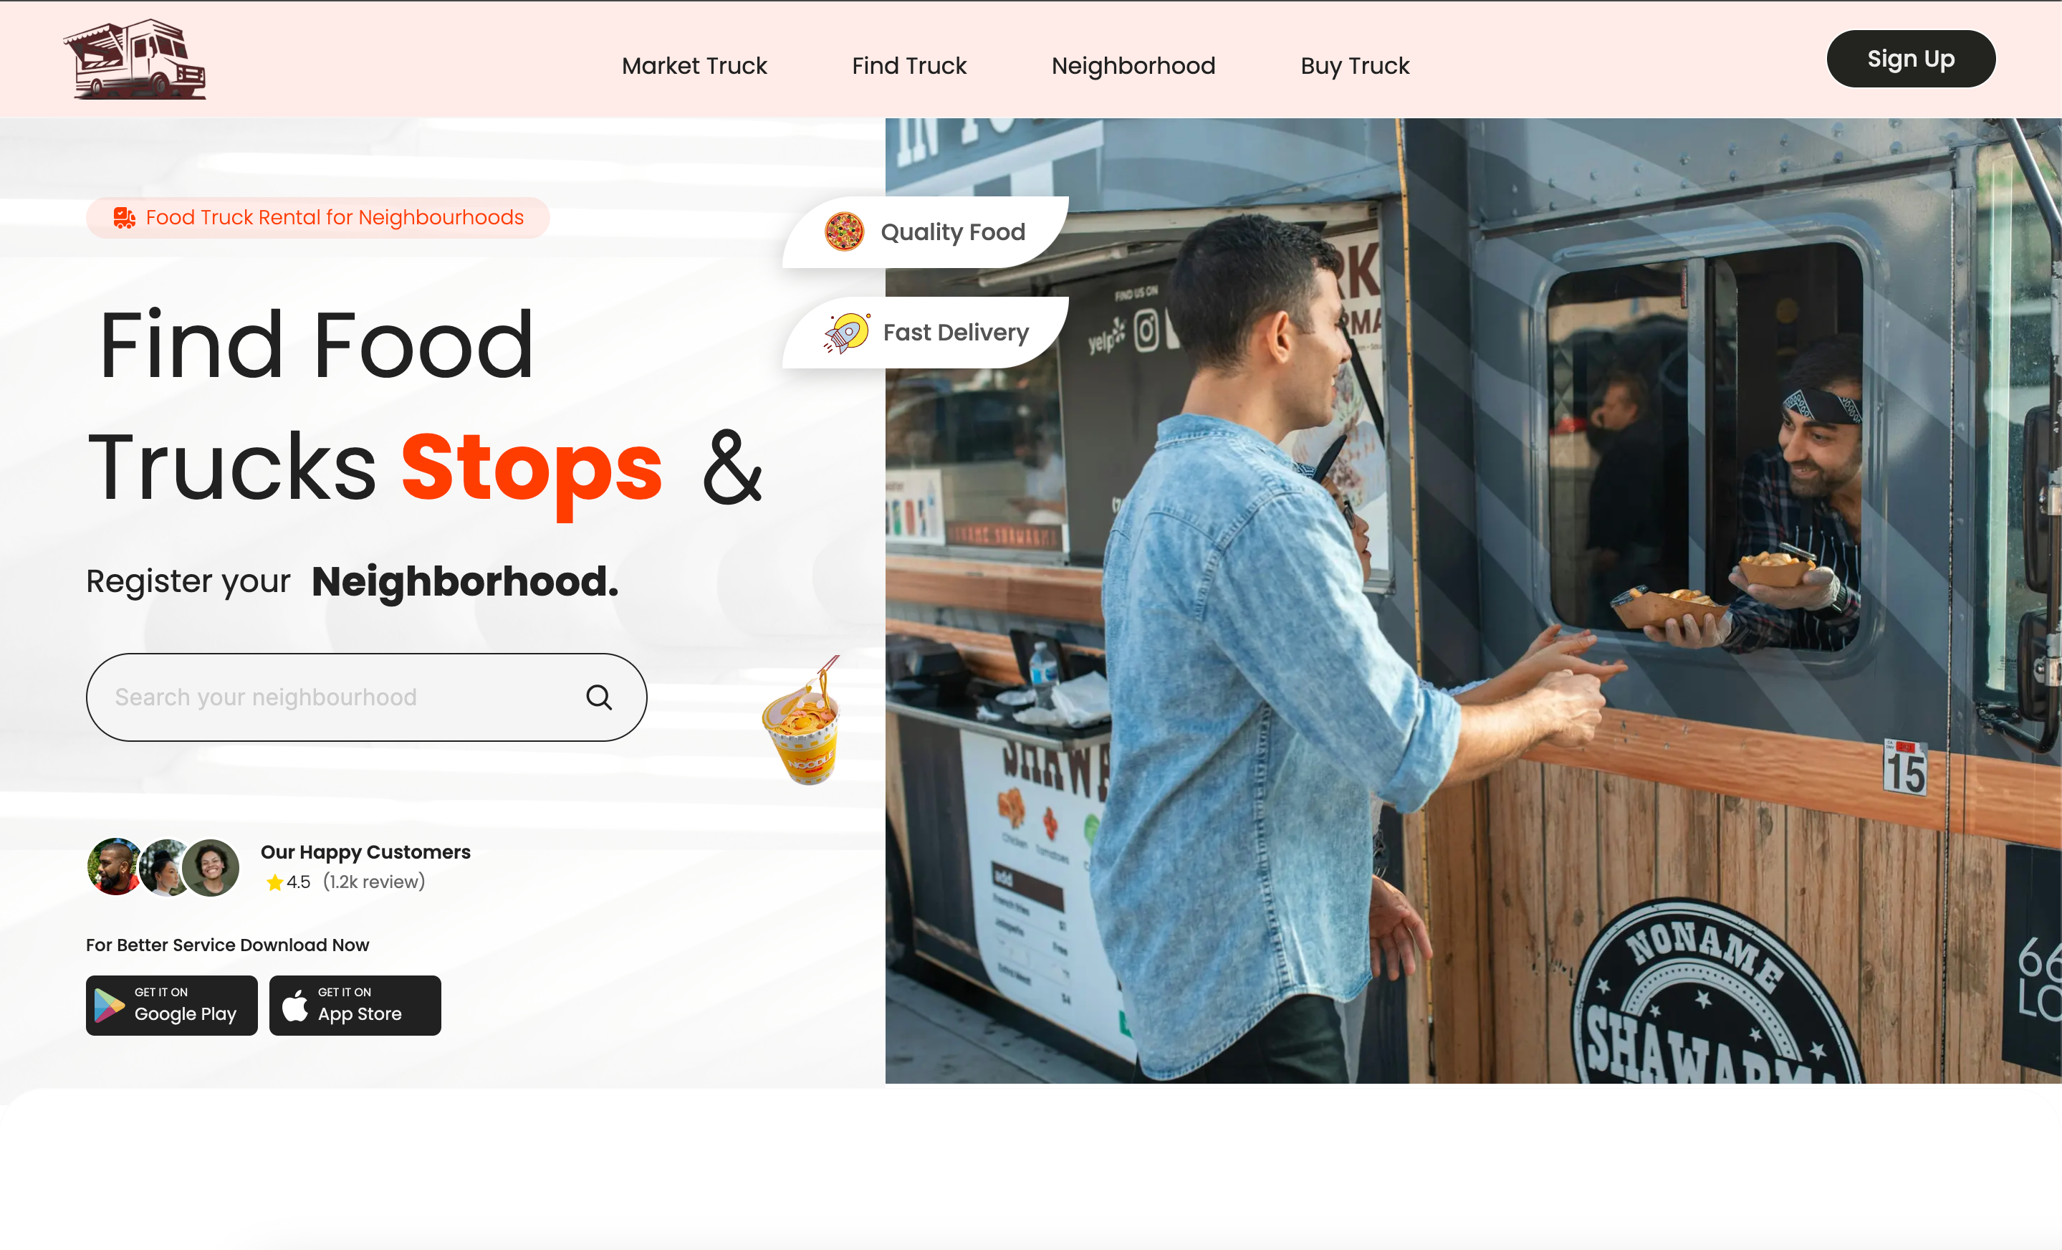
Task: Select the third customer avatar
Action: (x=211, y=867)
